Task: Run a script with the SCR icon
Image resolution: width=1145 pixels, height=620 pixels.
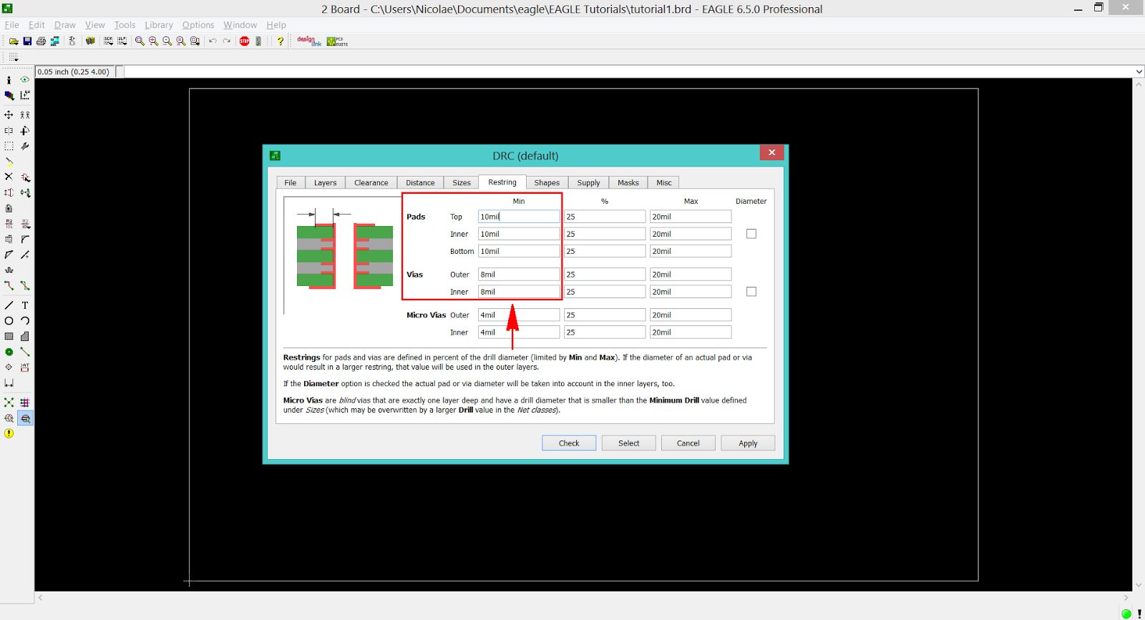Action: click(108, 41)
